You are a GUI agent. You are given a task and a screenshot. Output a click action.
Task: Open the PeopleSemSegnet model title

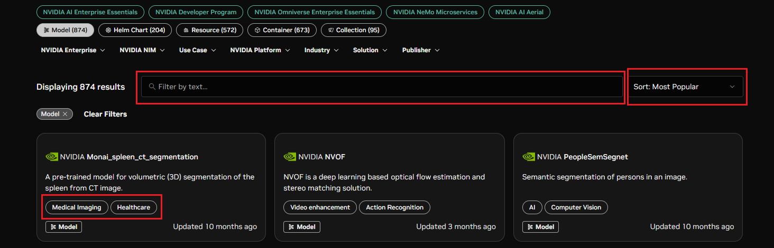(x=596, y=157)
